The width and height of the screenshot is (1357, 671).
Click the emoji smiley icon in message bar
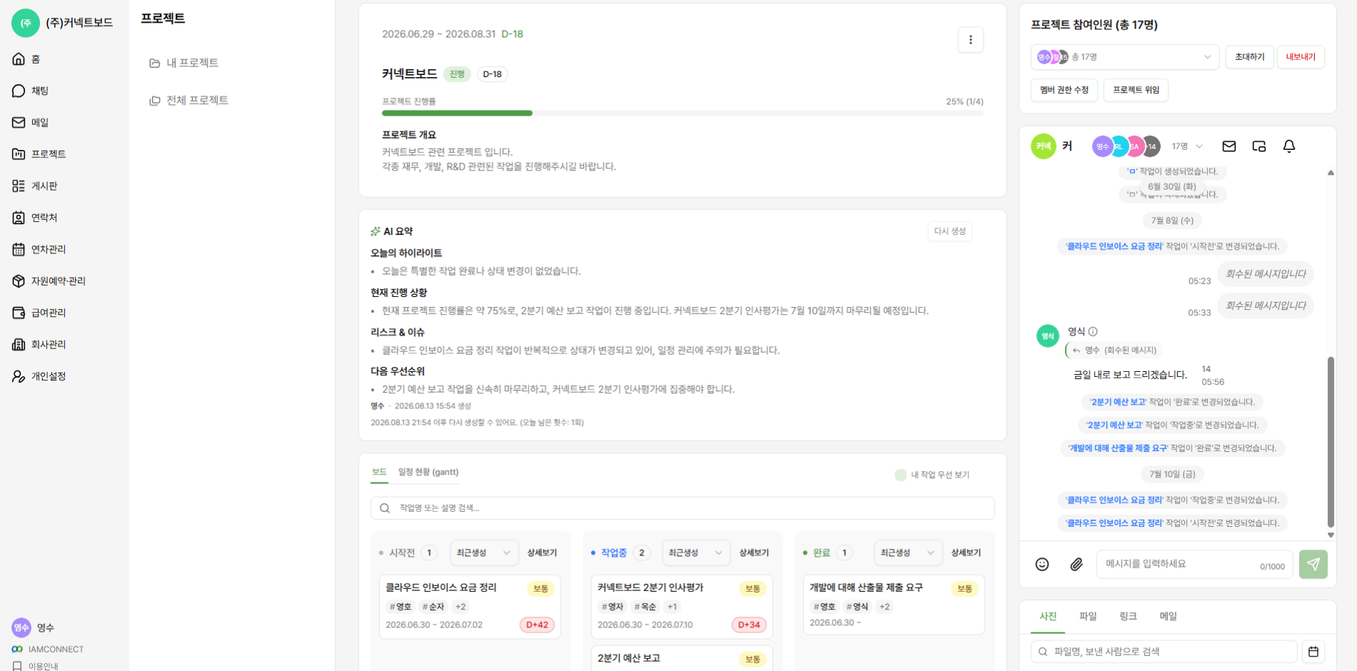pos(1042,565)
